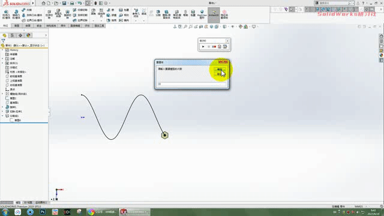The image size is (384, 216).
Task: Click the rebuild count input field
Action: tap(192, 84)
